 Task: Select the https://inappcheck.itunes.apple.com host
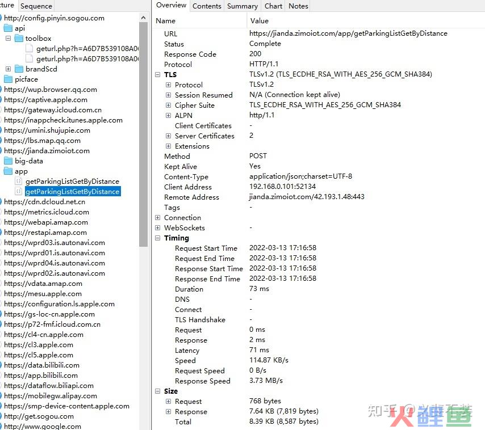(64, 120)
